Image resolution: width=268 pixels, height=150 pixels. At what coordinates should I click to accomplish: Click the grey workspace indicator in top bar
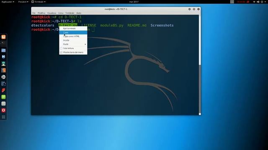pyautogui.click(x=232, y=2)
